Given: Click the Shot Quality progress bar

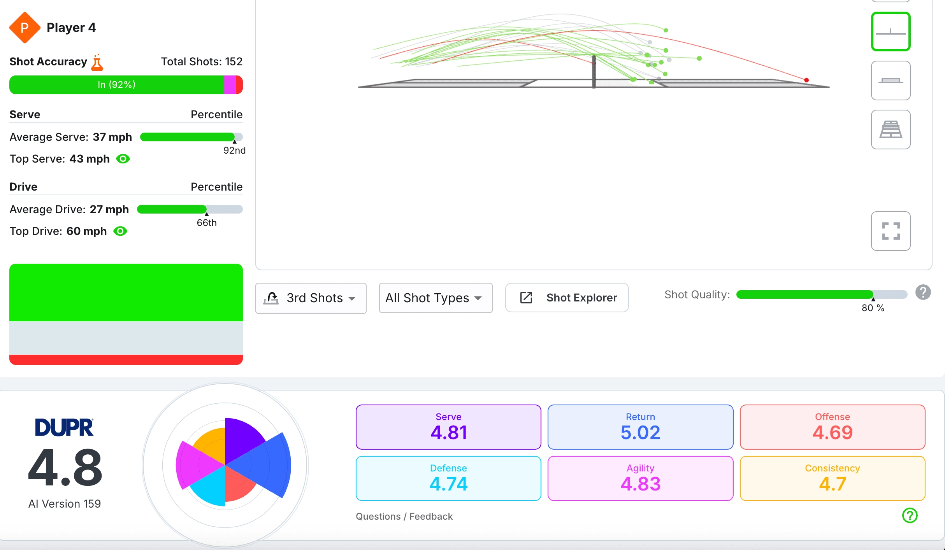Looking at the screenshot, I should (x=821, y=294).
